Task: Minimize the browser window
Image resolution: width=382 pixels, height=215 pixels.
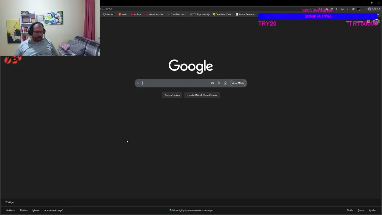Action: coord(365,3)
